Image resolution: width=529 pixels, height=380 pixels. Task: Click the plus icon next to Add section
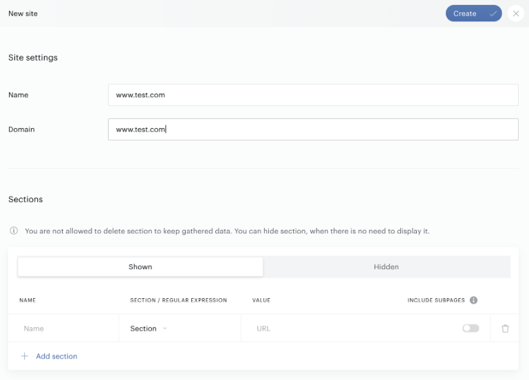pyautogui.click(x=25, y=356)
